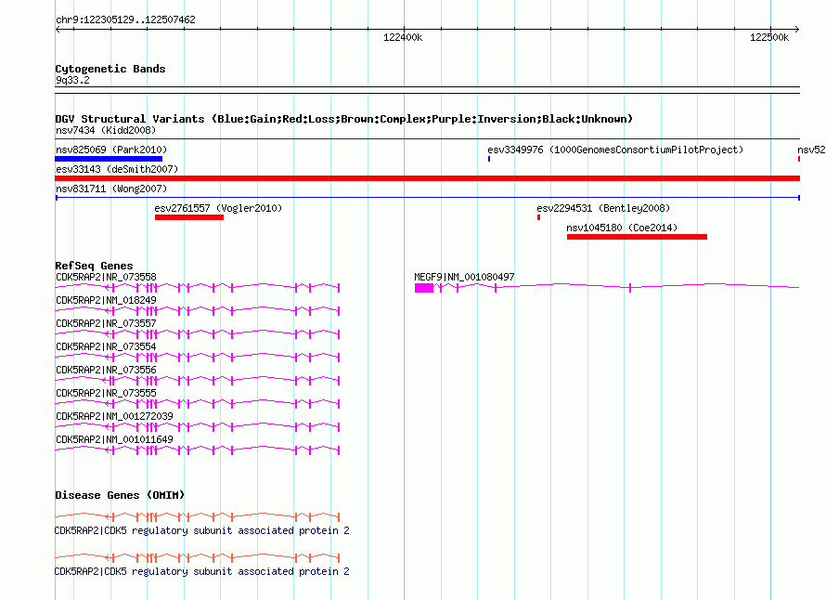Click the esv2294531 (Bentley2008) label

(x=603, y=208)
